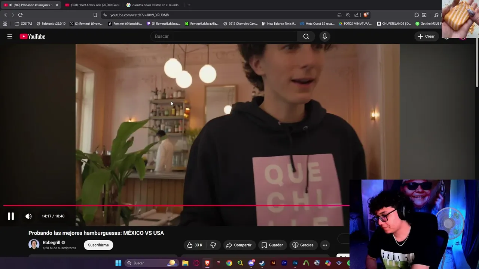This screenshot has height=269, width=479.
Task: Open bookmarks apps grid icon
Action: pos(5,24)
